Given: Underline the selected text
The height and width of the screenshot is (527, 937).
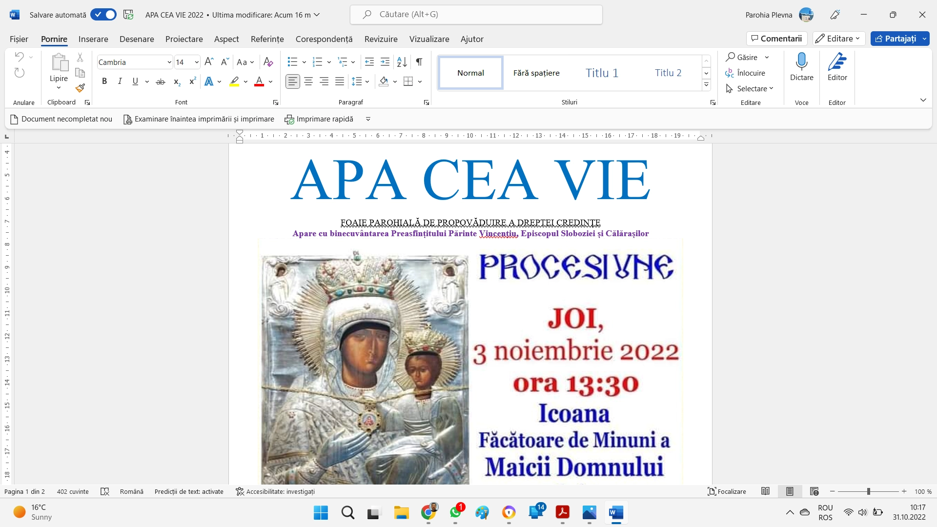Looking at the screenshot, I should 135,81.
